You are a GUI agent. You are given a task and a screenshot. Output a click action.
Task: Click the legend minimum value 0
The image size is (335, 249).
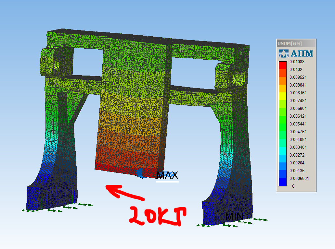point(293,186)
